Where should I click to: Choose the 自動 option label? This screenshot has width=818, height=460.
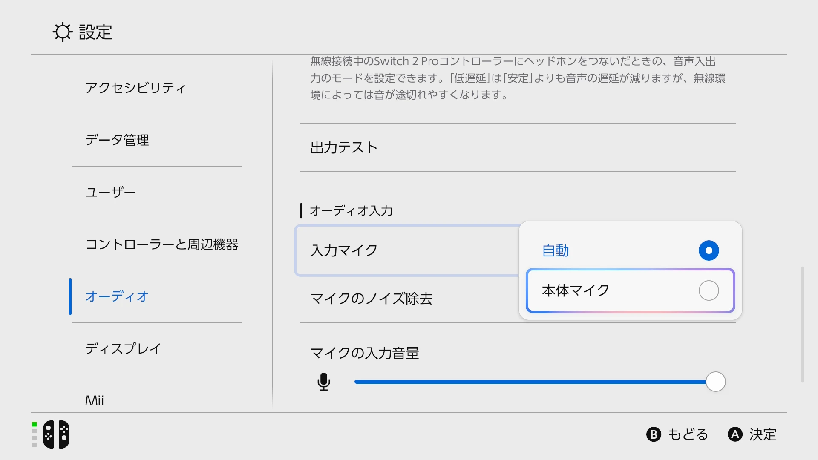(556, 250)
